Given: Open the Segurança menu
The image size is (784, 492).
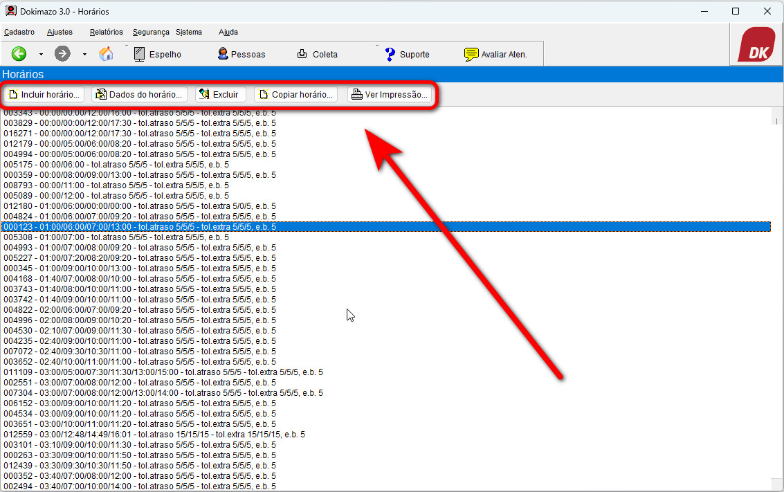Looking at the screenshot, I should tap(151, 32).
